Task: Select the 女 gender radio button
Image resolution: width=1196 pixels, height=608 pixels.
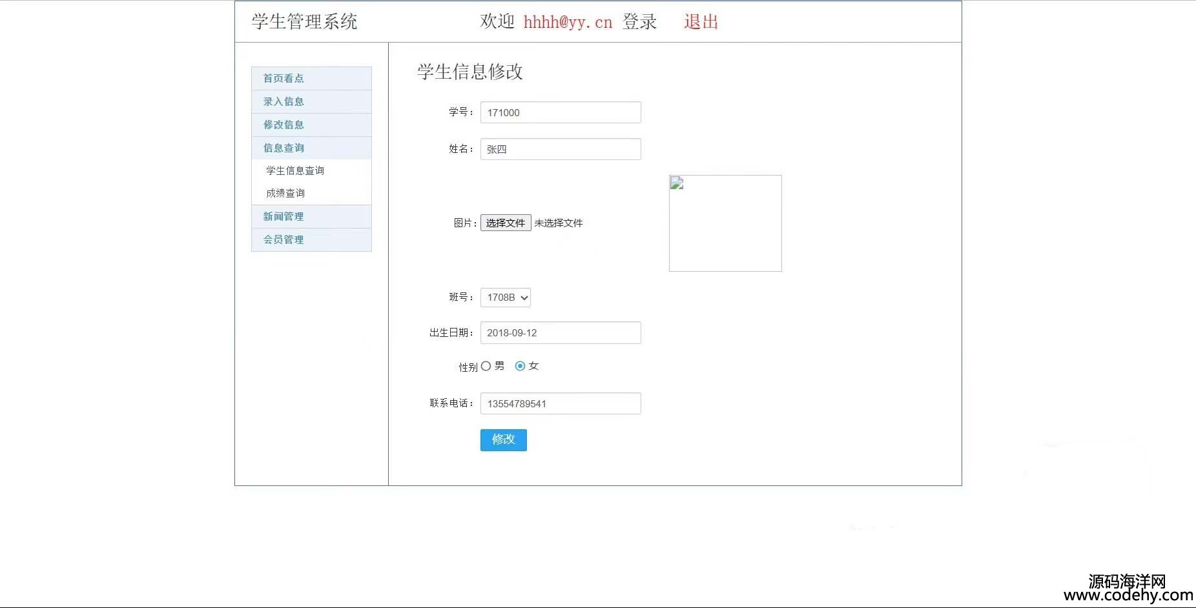Action: coord(520,366)
